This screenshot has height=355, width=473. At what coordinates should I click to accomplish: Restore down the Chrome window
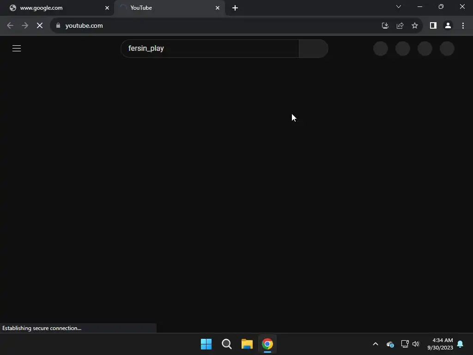click(x=441, y=6)
